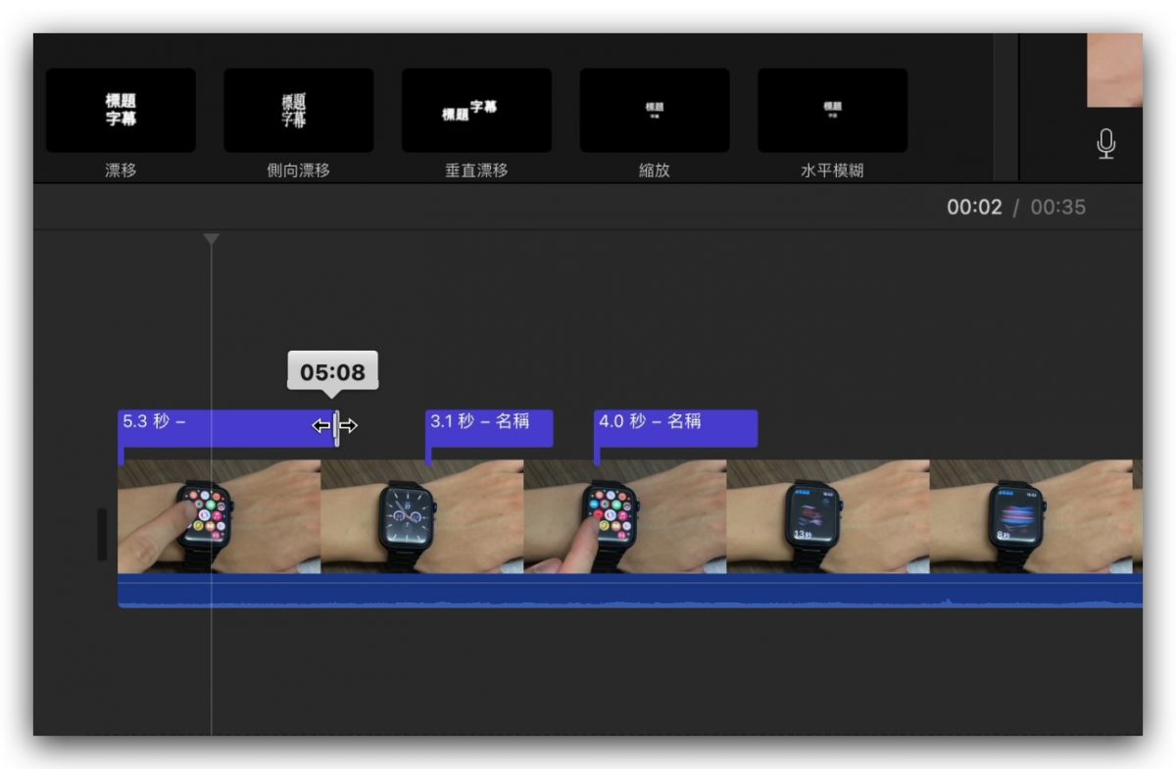The width and height of the screenshot is (1176, 769).
Task: Click the 00:35 total duration text
Action: [x=1057, y=207]
